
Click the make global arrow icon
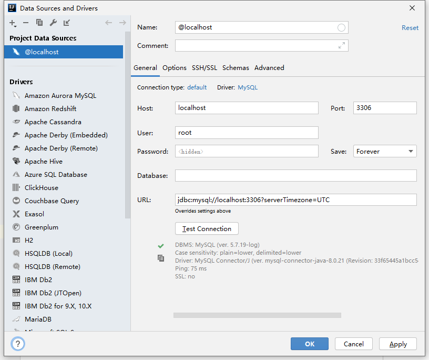pyautogui.click(x=67, y=23)
